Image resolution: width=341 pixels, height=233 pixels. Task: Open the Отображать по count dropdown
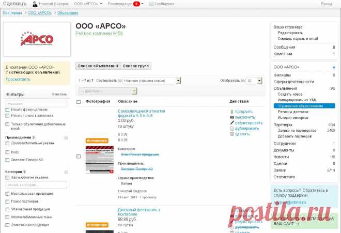[x=254, y=81]
